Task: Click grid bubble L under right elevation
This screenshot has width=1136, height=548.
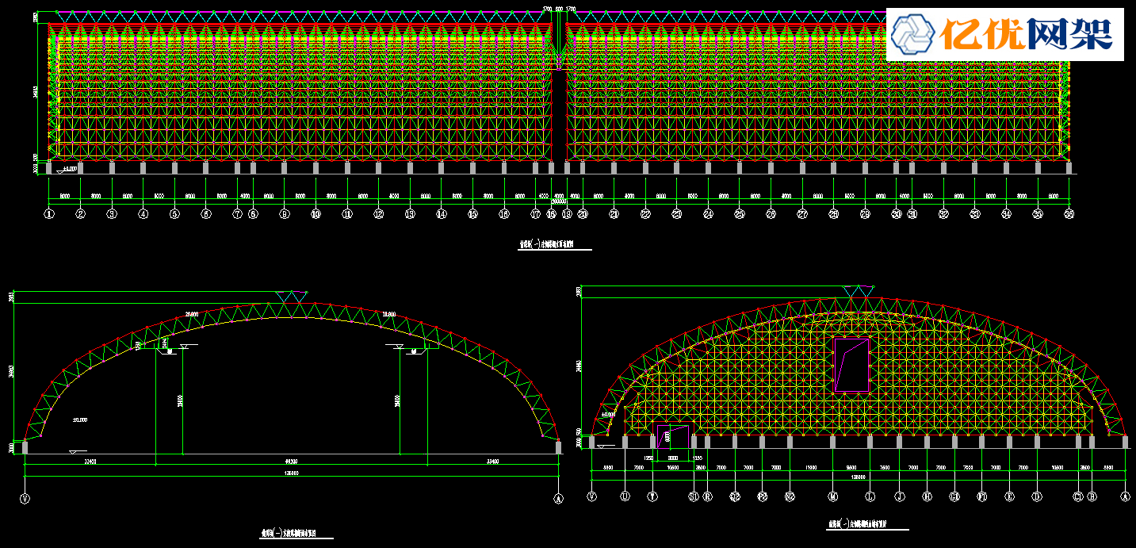Action: pyautogui.click(x=870, y=497)
